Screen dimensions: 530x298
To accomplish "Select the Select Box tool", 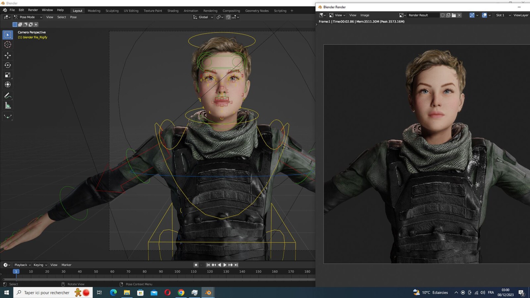I will (8, 35).
